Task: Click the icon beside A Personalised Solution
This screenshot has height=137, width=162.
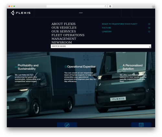Action: (121, 67)
